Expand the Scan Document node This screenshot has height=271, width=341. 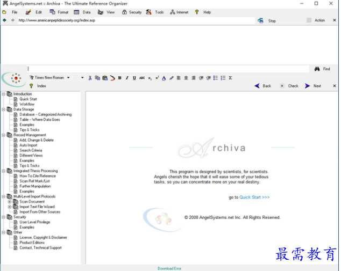tap(10, 202)
